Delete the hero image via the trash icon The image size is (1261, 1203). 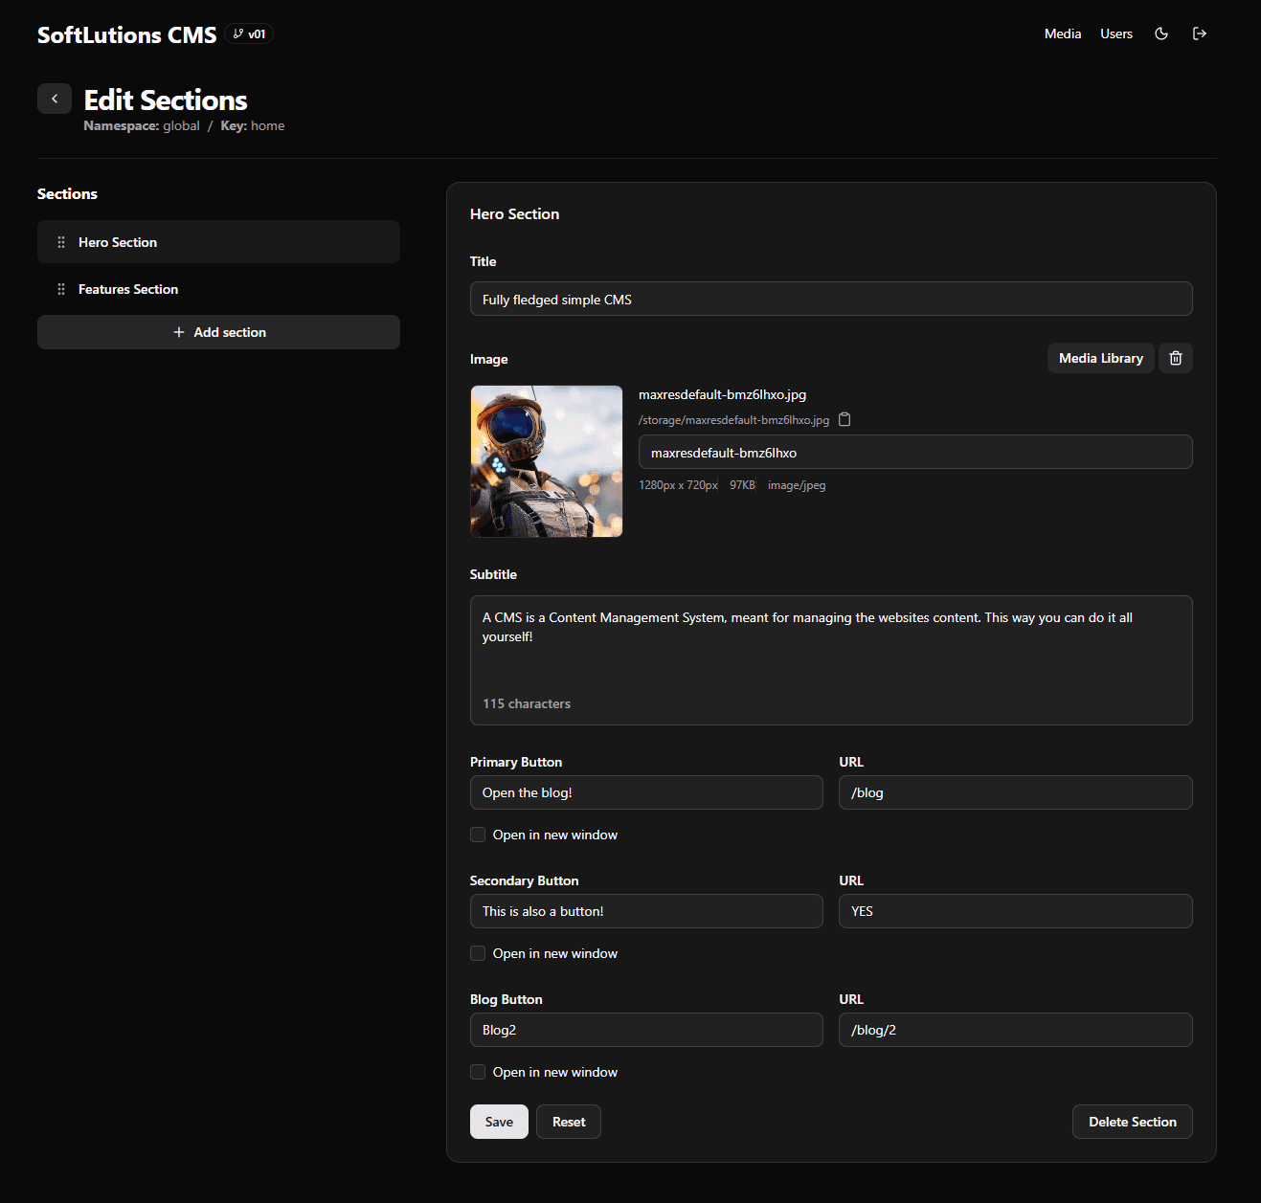tap(1175, 358)
